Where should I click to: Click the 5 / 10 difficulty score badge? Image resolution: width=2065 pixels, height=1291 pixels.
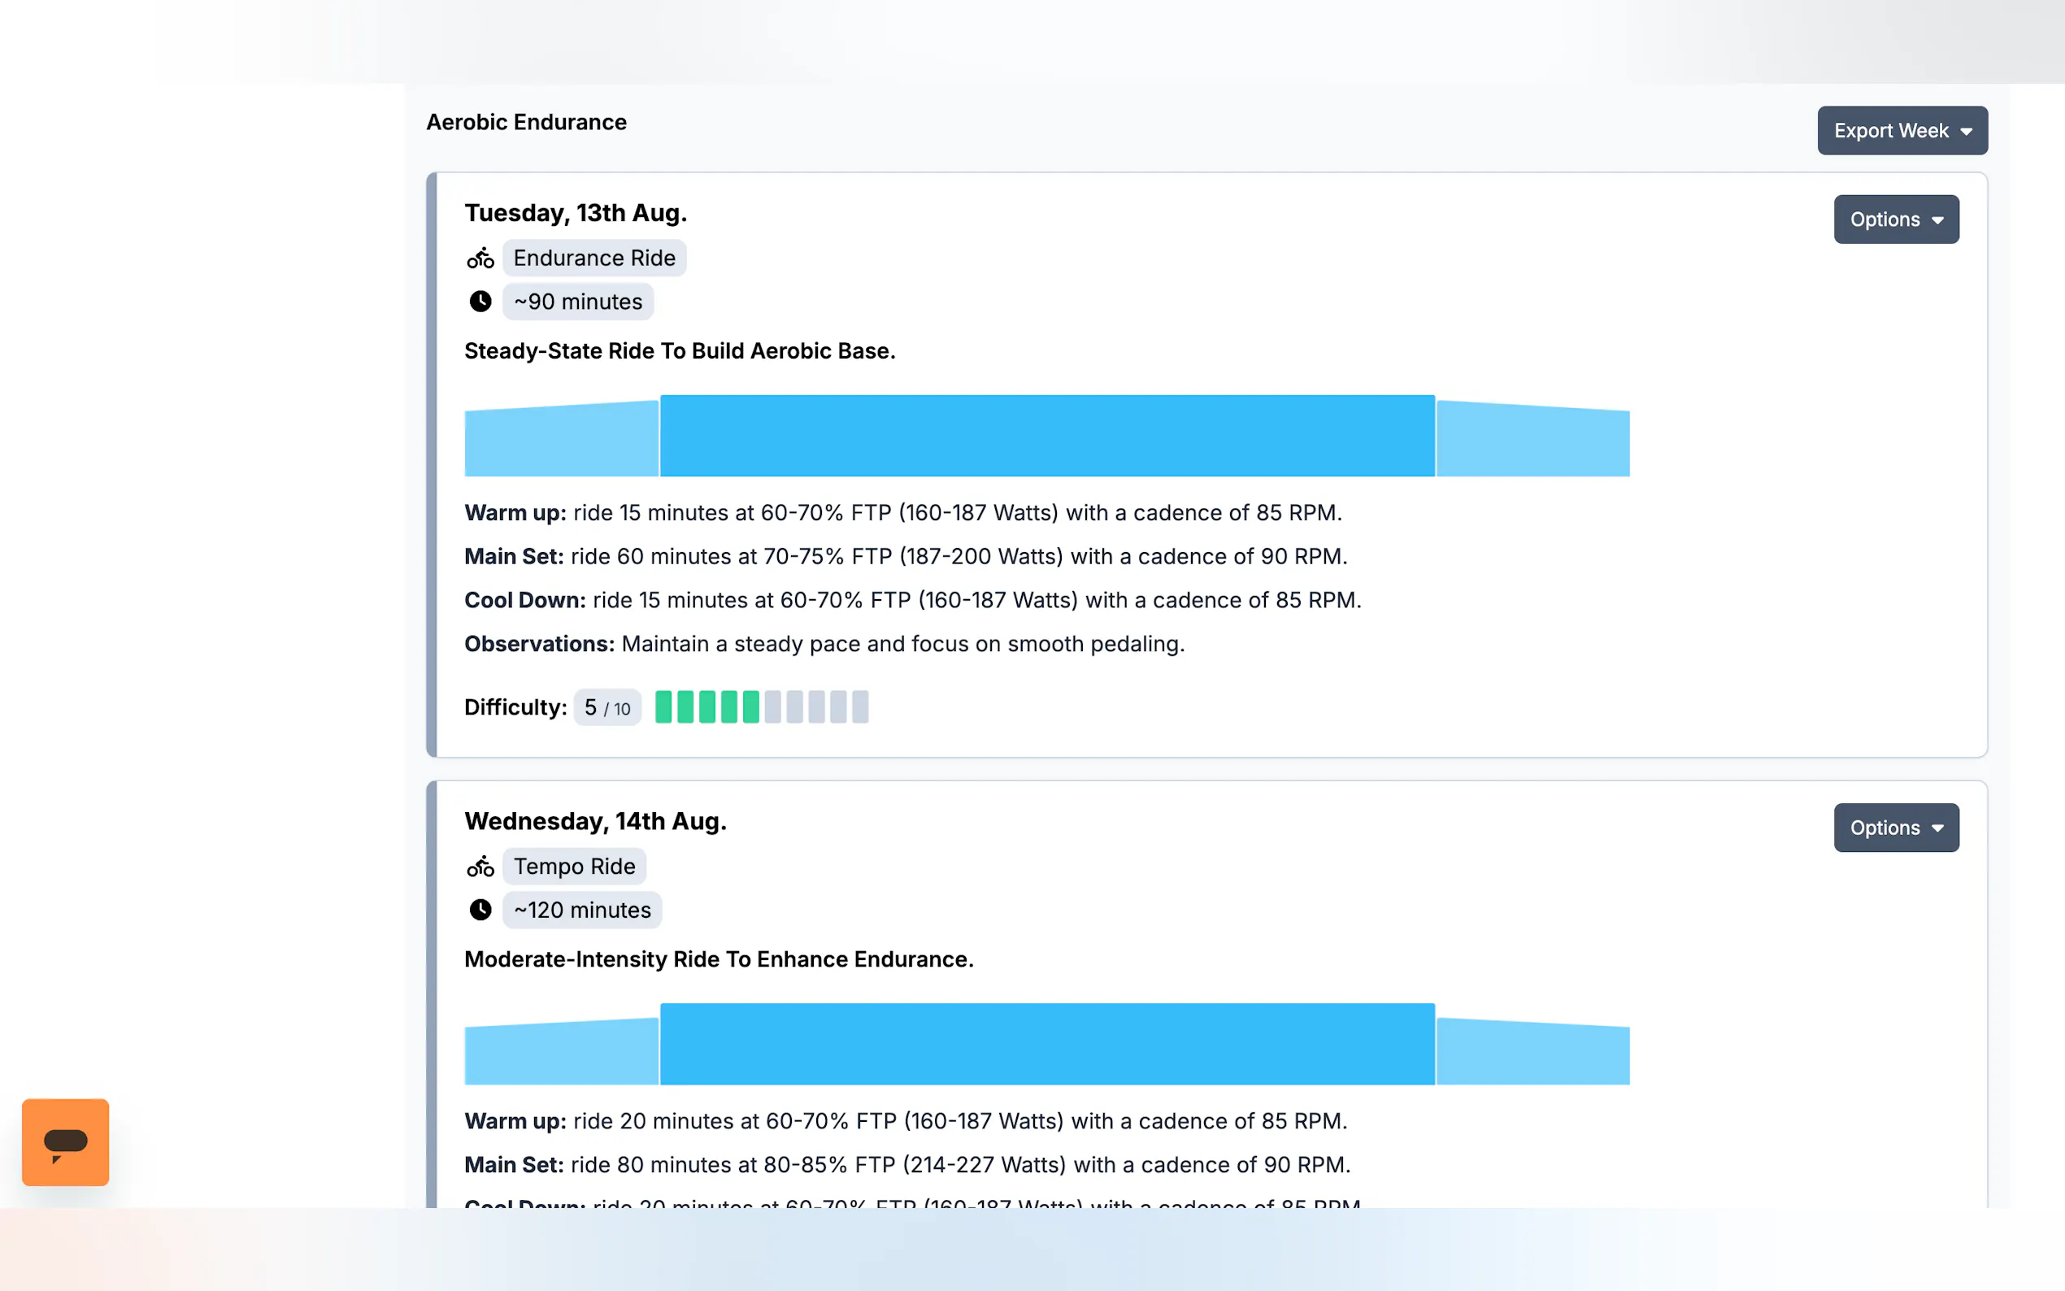pos(607,708)
